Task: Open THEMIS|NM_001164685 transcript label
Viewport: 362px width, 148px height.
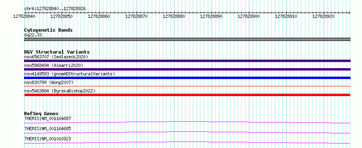Action: (x=48, y=129)
